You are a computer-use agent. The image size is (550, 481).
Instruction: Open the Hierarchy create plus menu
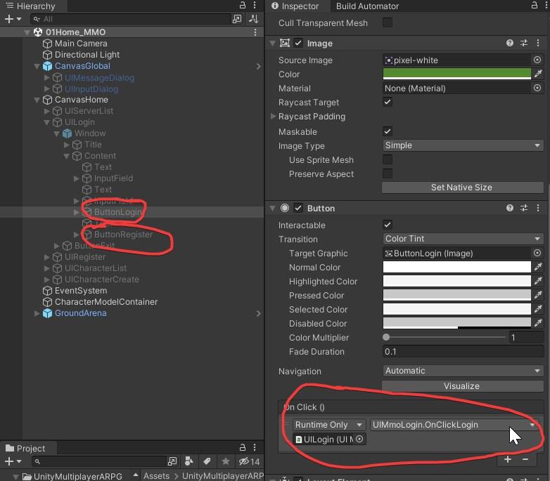tap(13, 19)
